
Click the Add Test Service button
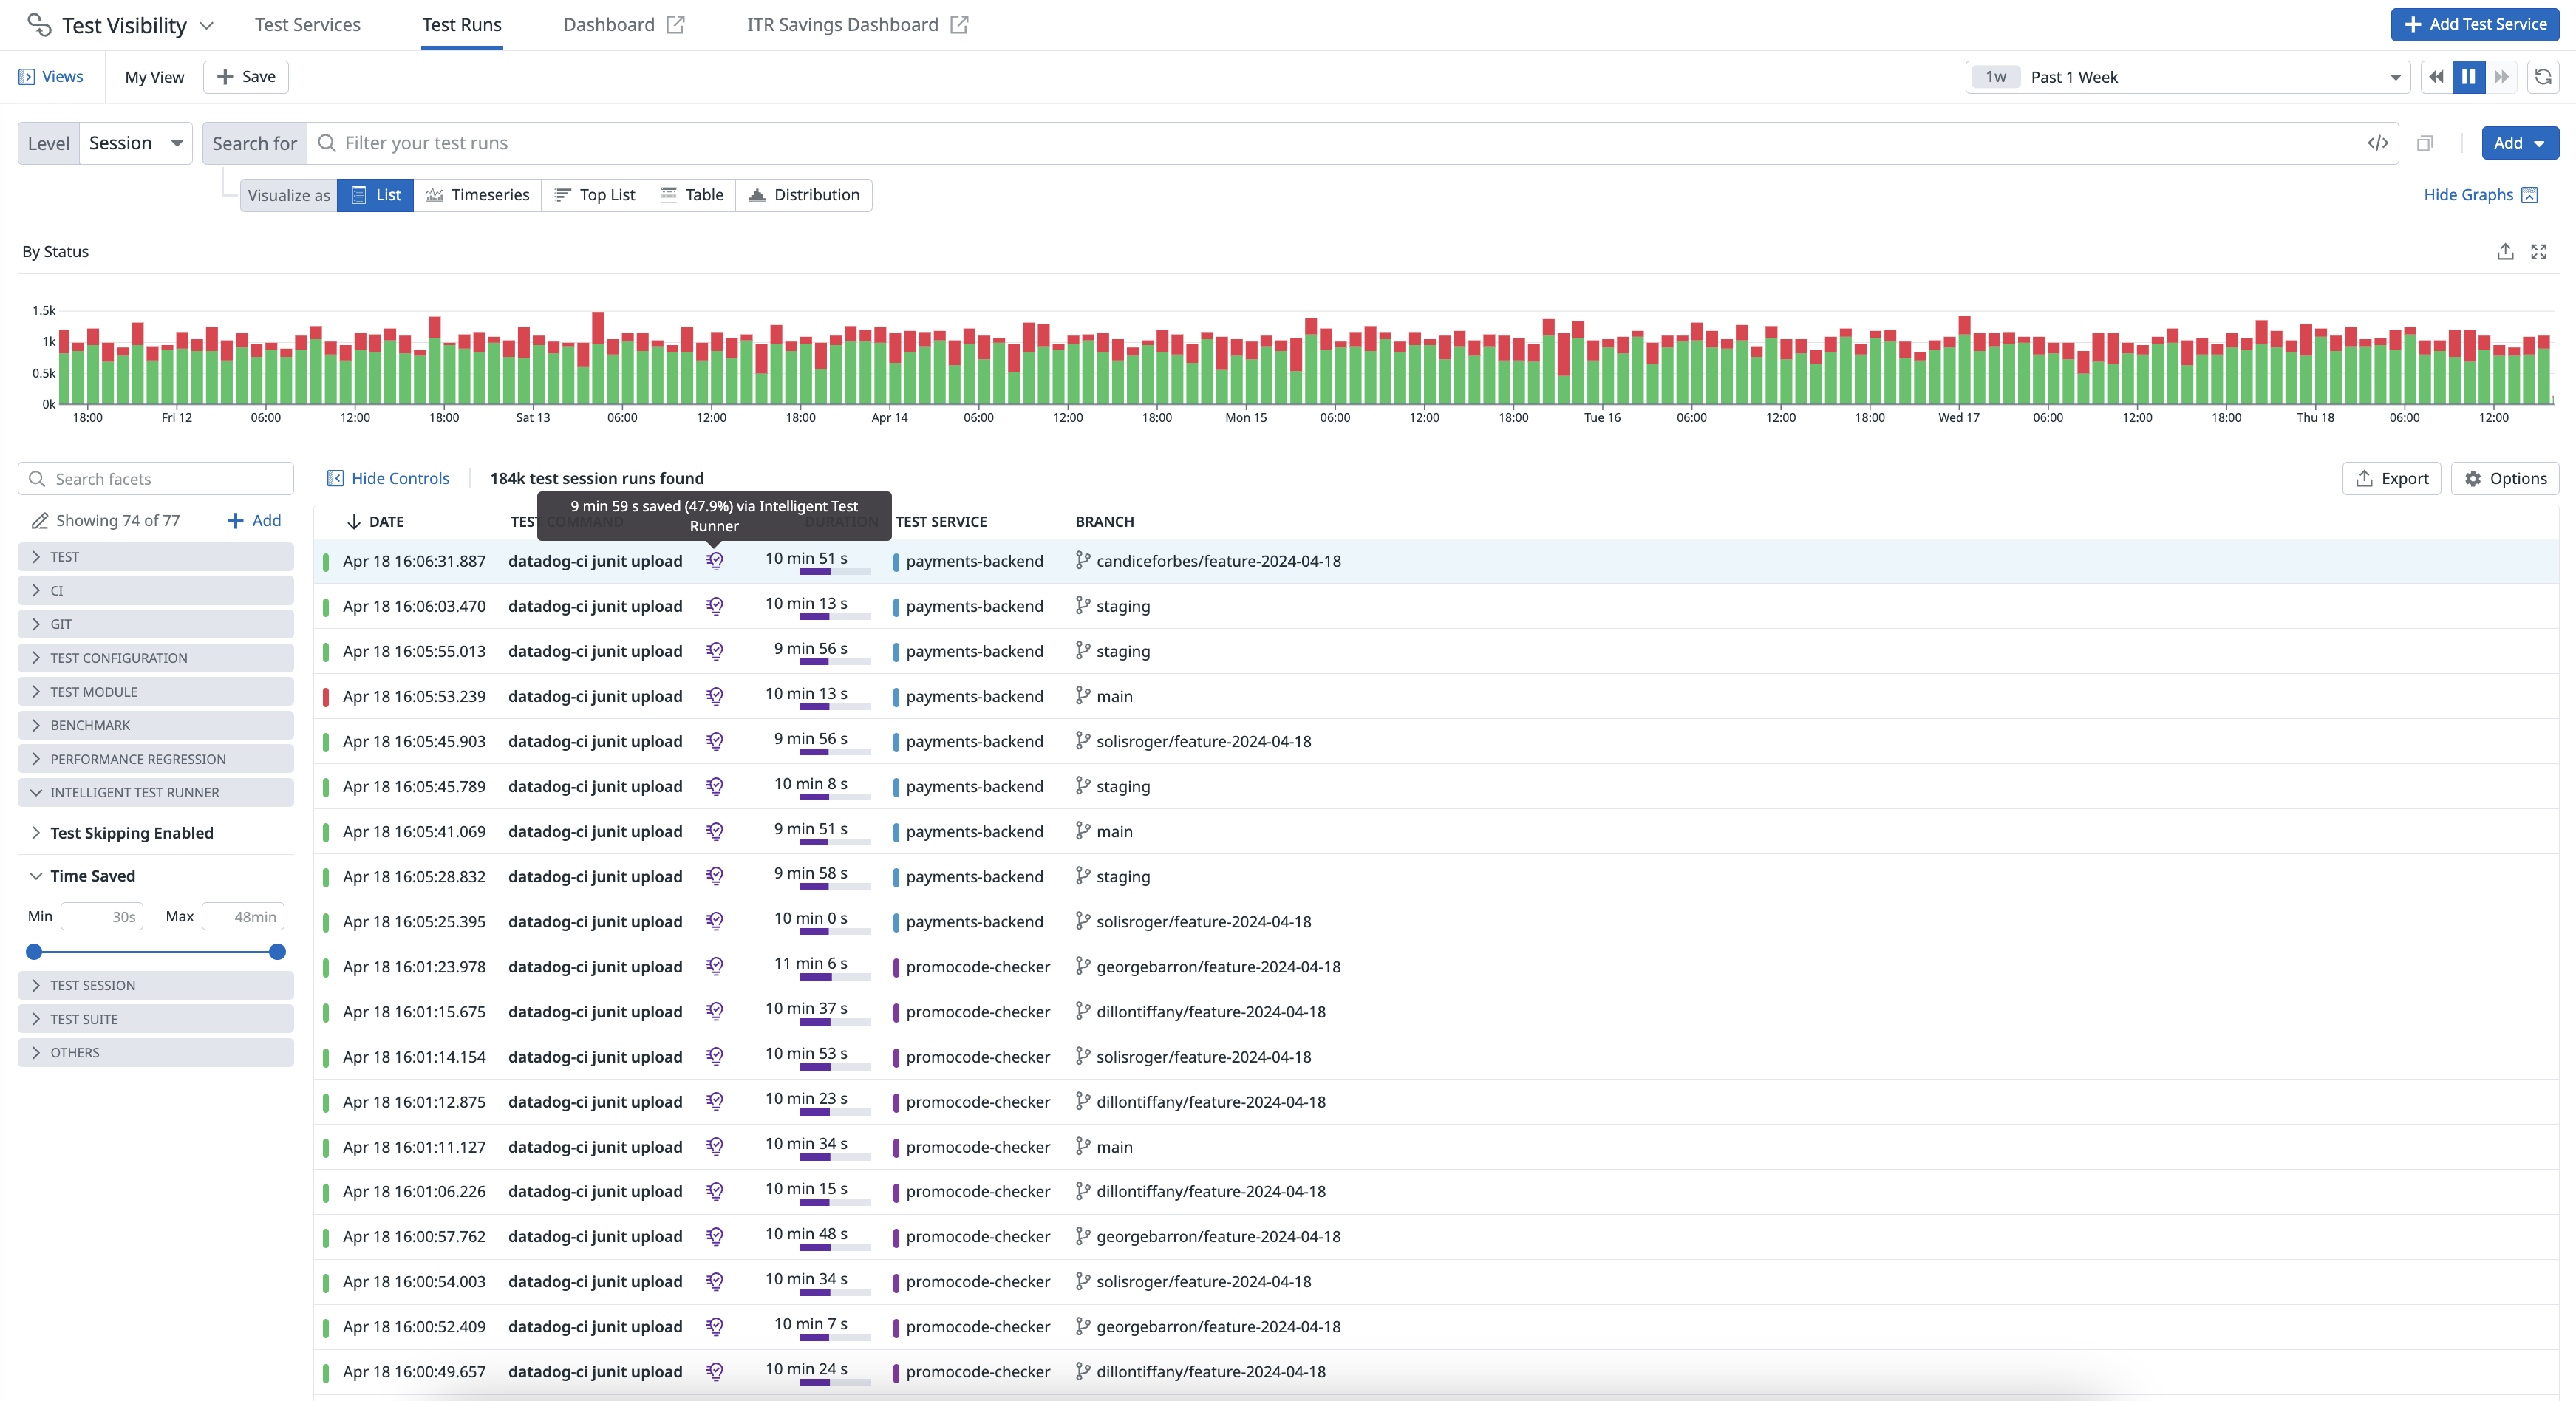[2474, 25]
